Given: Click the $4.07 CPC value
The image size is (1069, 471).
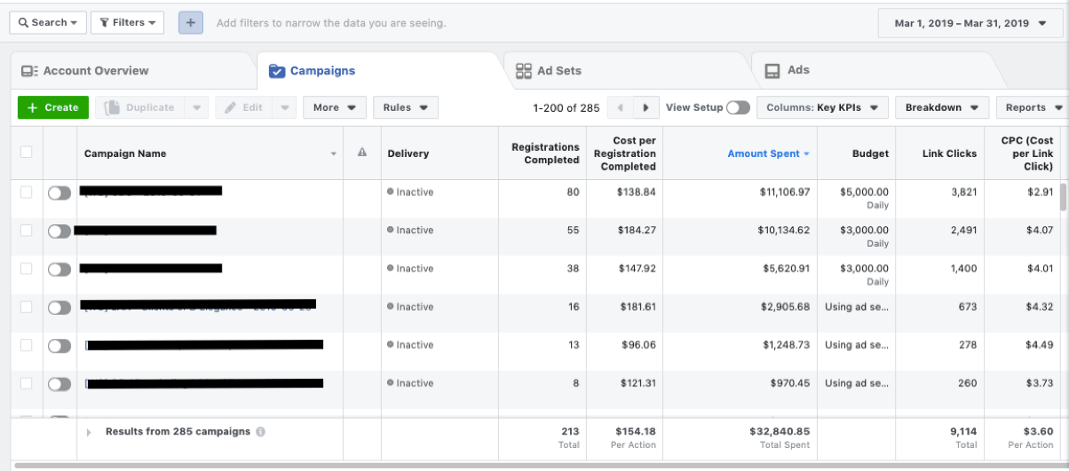Looking at the screenshot, I should pyautogui.click(x=1039, y=230).
